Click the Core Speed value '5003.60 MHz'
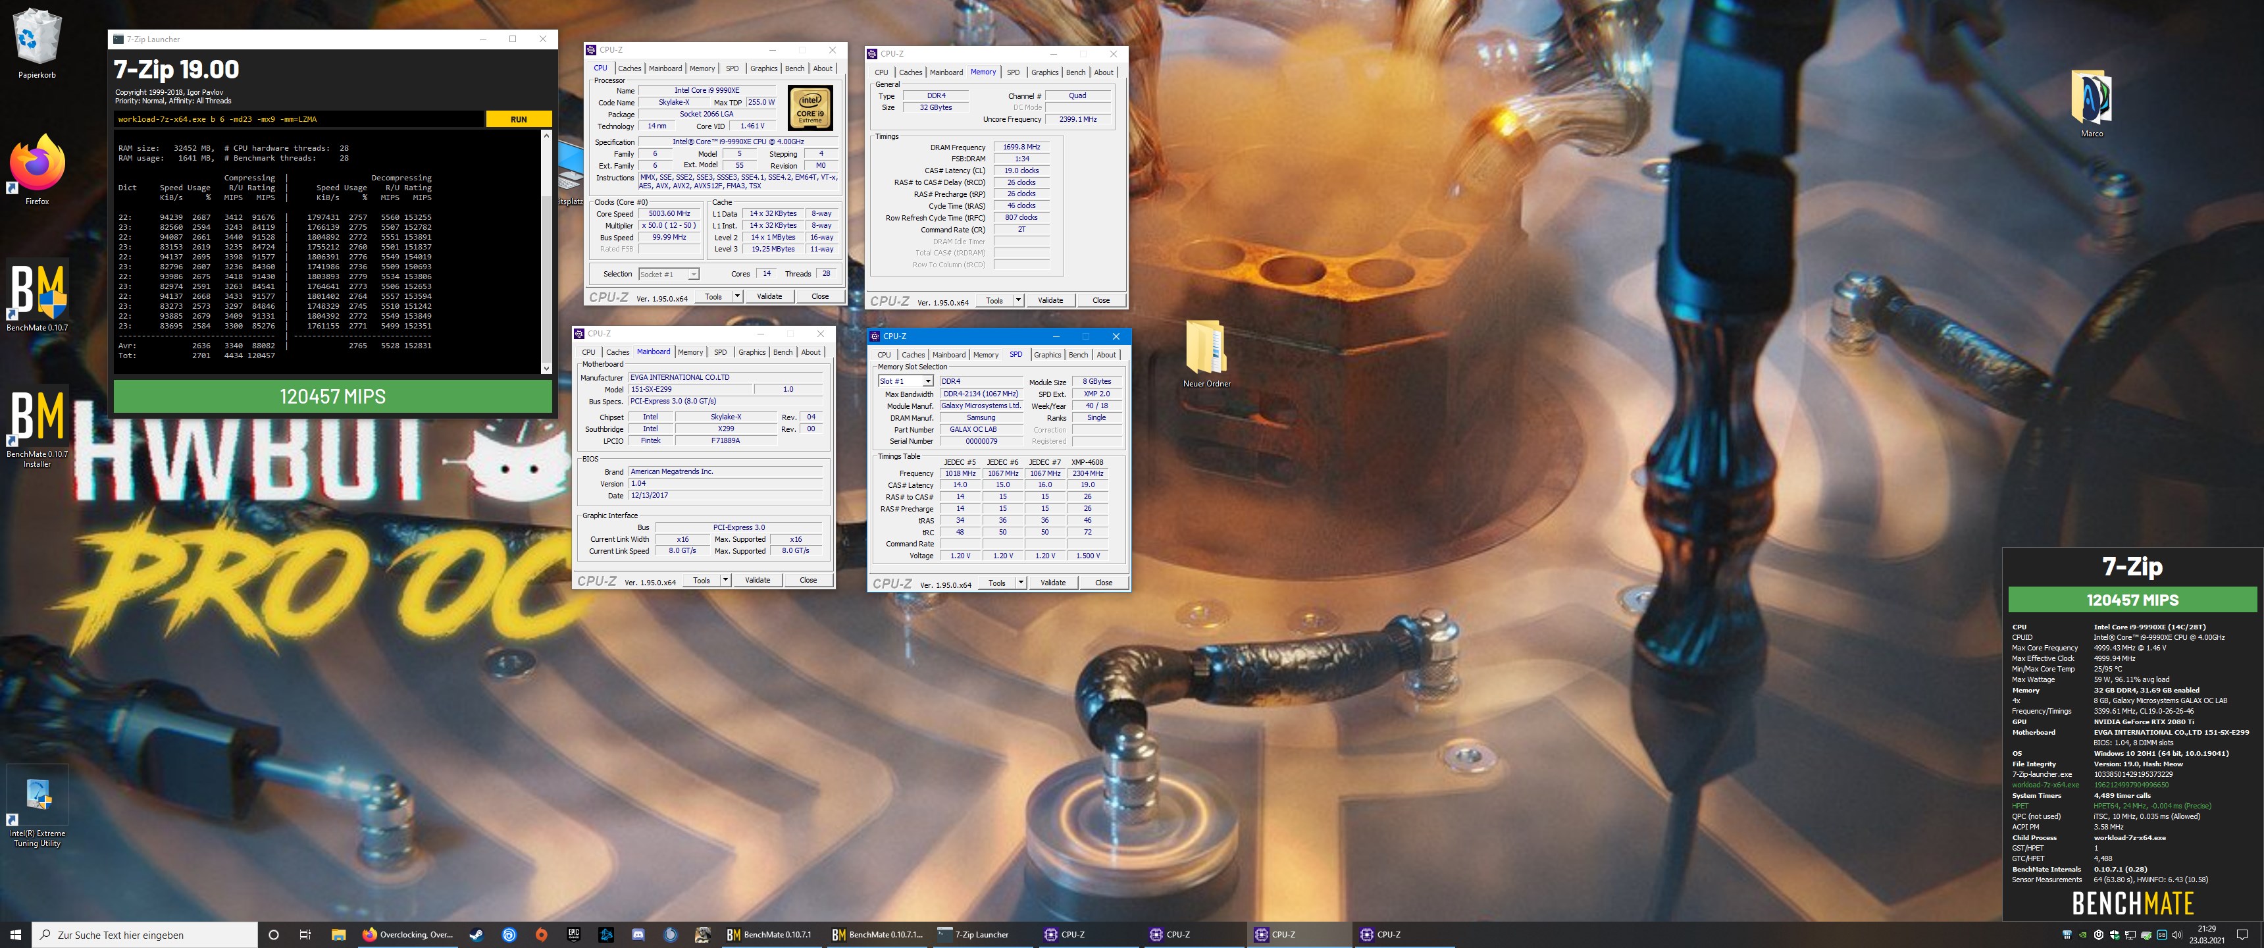Screen dimensions: 2264x948 (x=669, y=214)
